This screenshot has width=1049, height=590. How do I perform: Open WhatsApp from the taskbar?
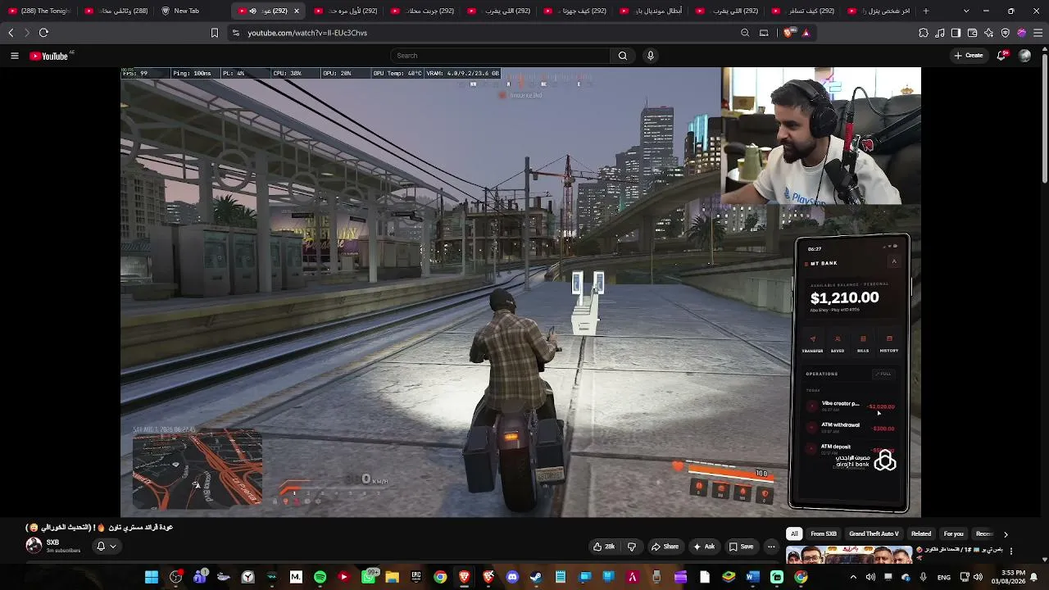[368, 577]
